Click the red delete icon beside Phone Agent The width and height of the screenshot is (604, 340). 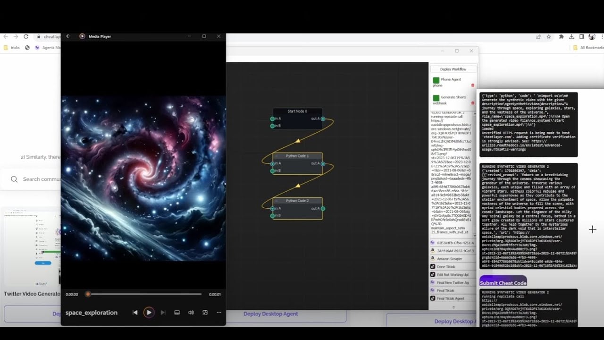[473, 85]
